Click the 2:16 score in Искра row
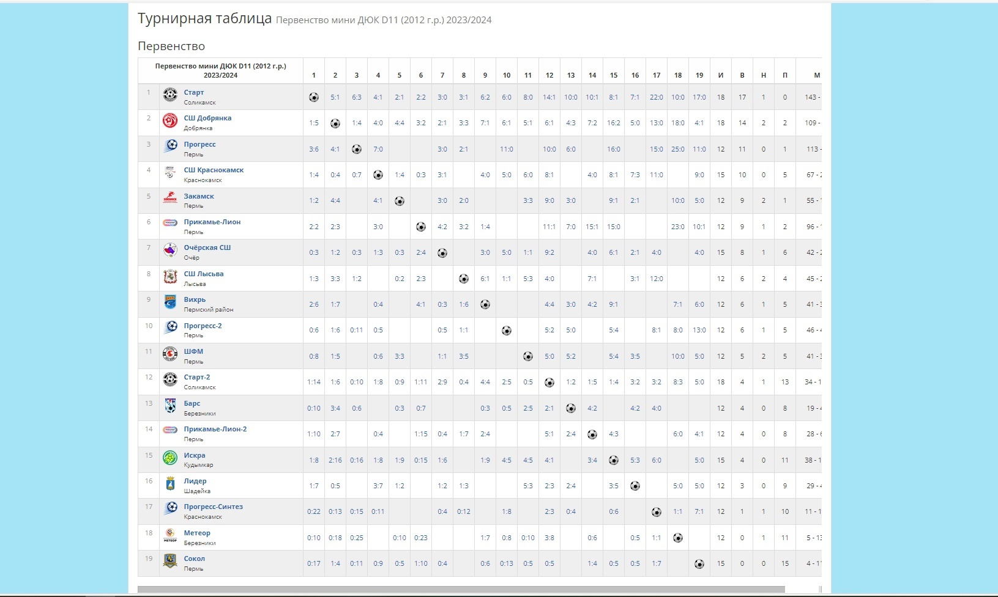This screenshot has width=998, height=597. coord(335,460)
